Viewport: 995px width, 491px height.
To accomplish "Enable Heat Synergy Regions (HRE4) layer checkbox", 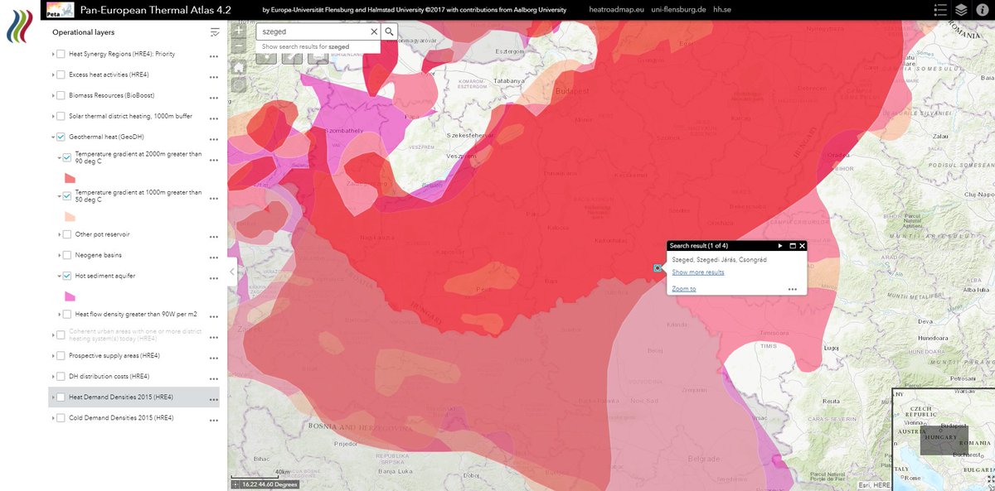I will [x=61, y=55].
